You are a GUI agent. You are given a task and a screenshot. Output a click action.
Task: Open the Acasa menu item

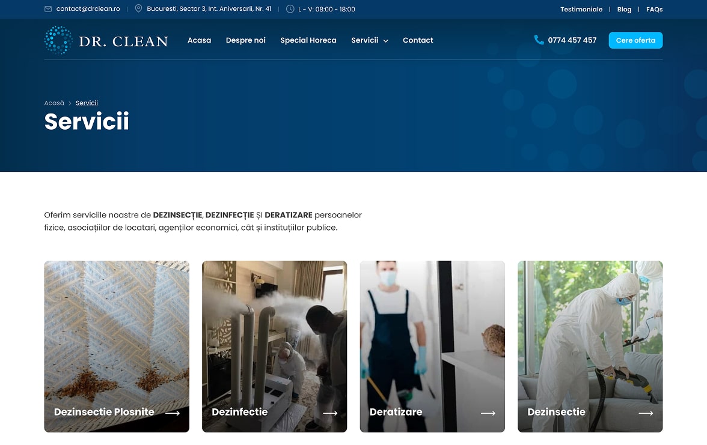click(200, 40)
